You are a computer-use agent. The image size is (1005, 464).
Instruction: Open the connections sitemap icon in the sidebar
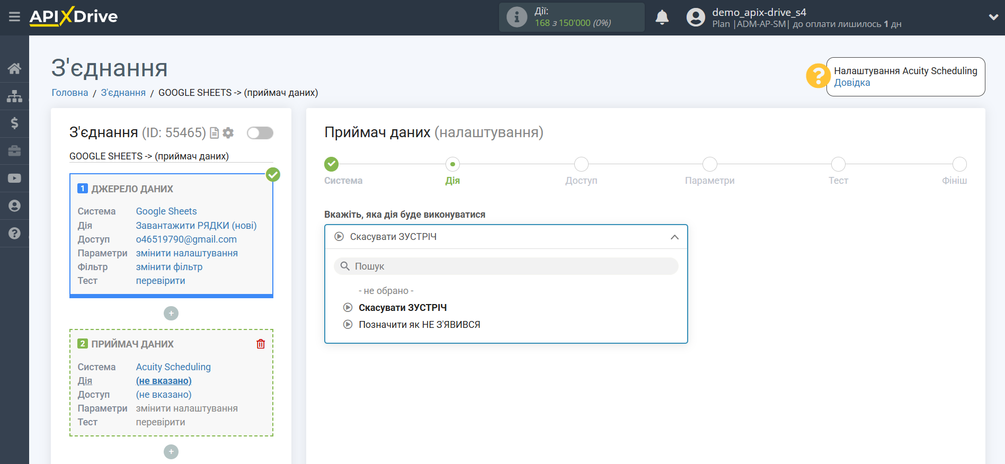tap(14, 96)
